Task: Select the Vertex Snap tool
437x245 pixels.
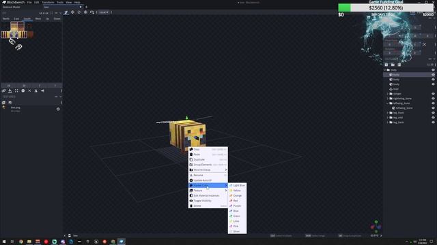Action: coord(92,12)
